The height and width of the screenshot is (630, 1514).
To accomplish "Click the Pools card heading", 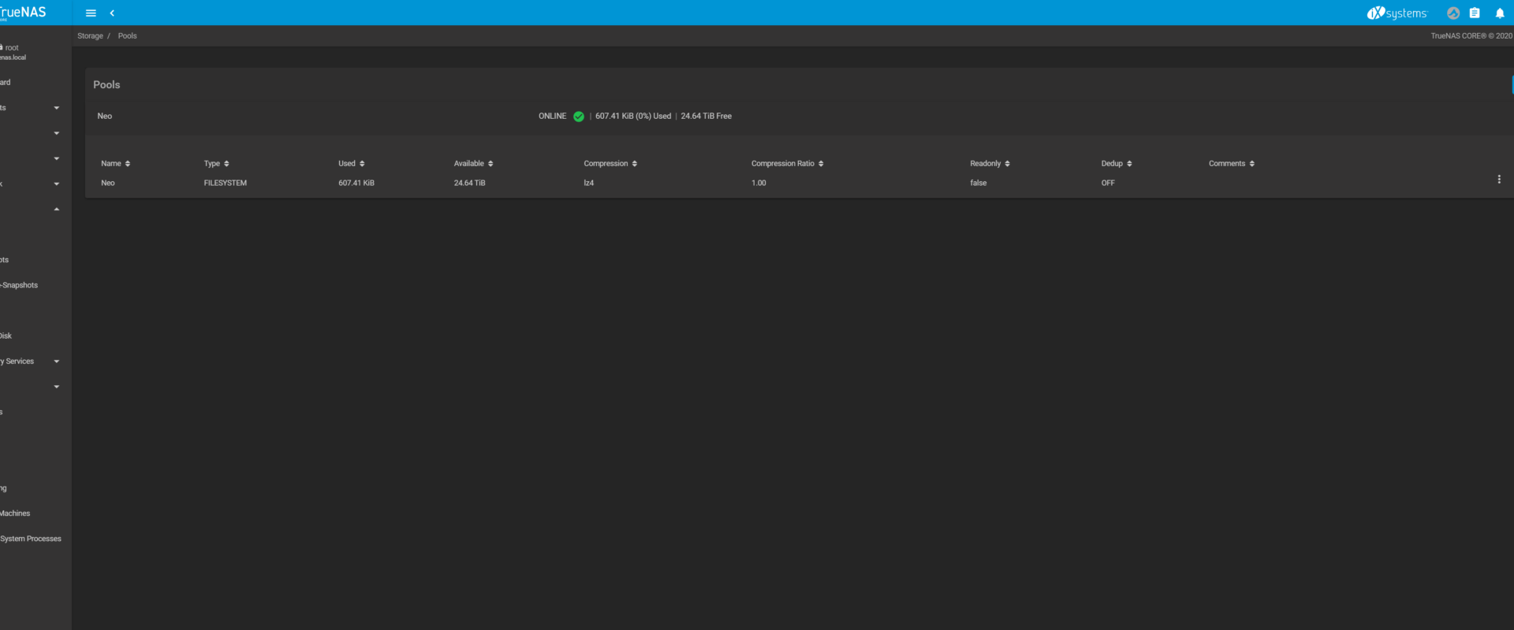I will click(106, 85).
